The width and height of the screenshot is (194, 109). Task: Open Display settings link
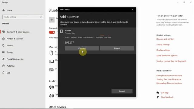click(163, 50)
